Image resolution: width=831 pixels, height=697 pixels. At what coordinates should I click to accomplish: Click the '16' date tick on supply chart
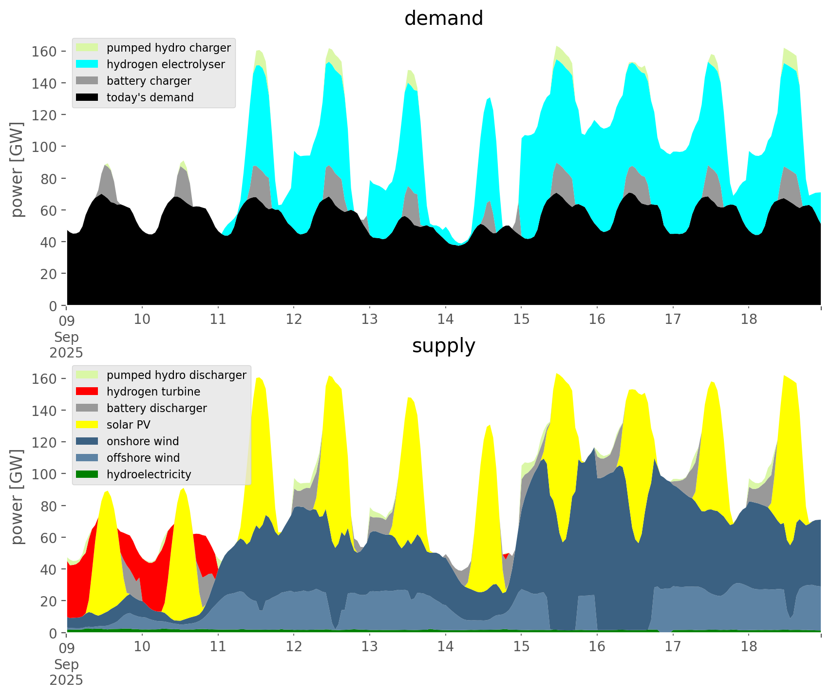coord(597,647)
